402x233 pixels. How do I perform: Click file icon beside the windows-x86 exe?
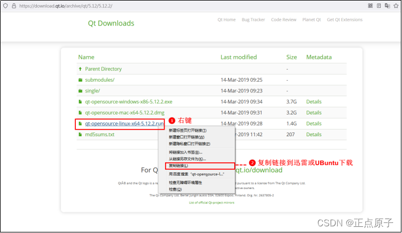(x=80, y=102)
